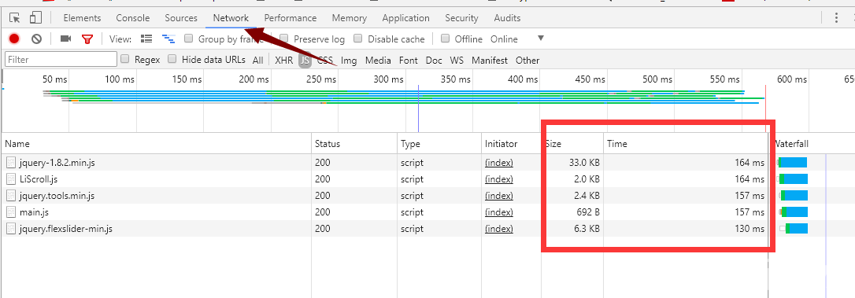The height and width of the screenshot is (298, 855).
Task: Sort requests by the Name column header
Action: [x=157, y=144]
